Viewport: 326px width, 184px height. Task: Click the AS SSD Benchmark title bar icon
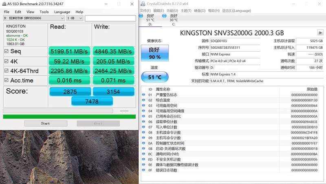4,4
